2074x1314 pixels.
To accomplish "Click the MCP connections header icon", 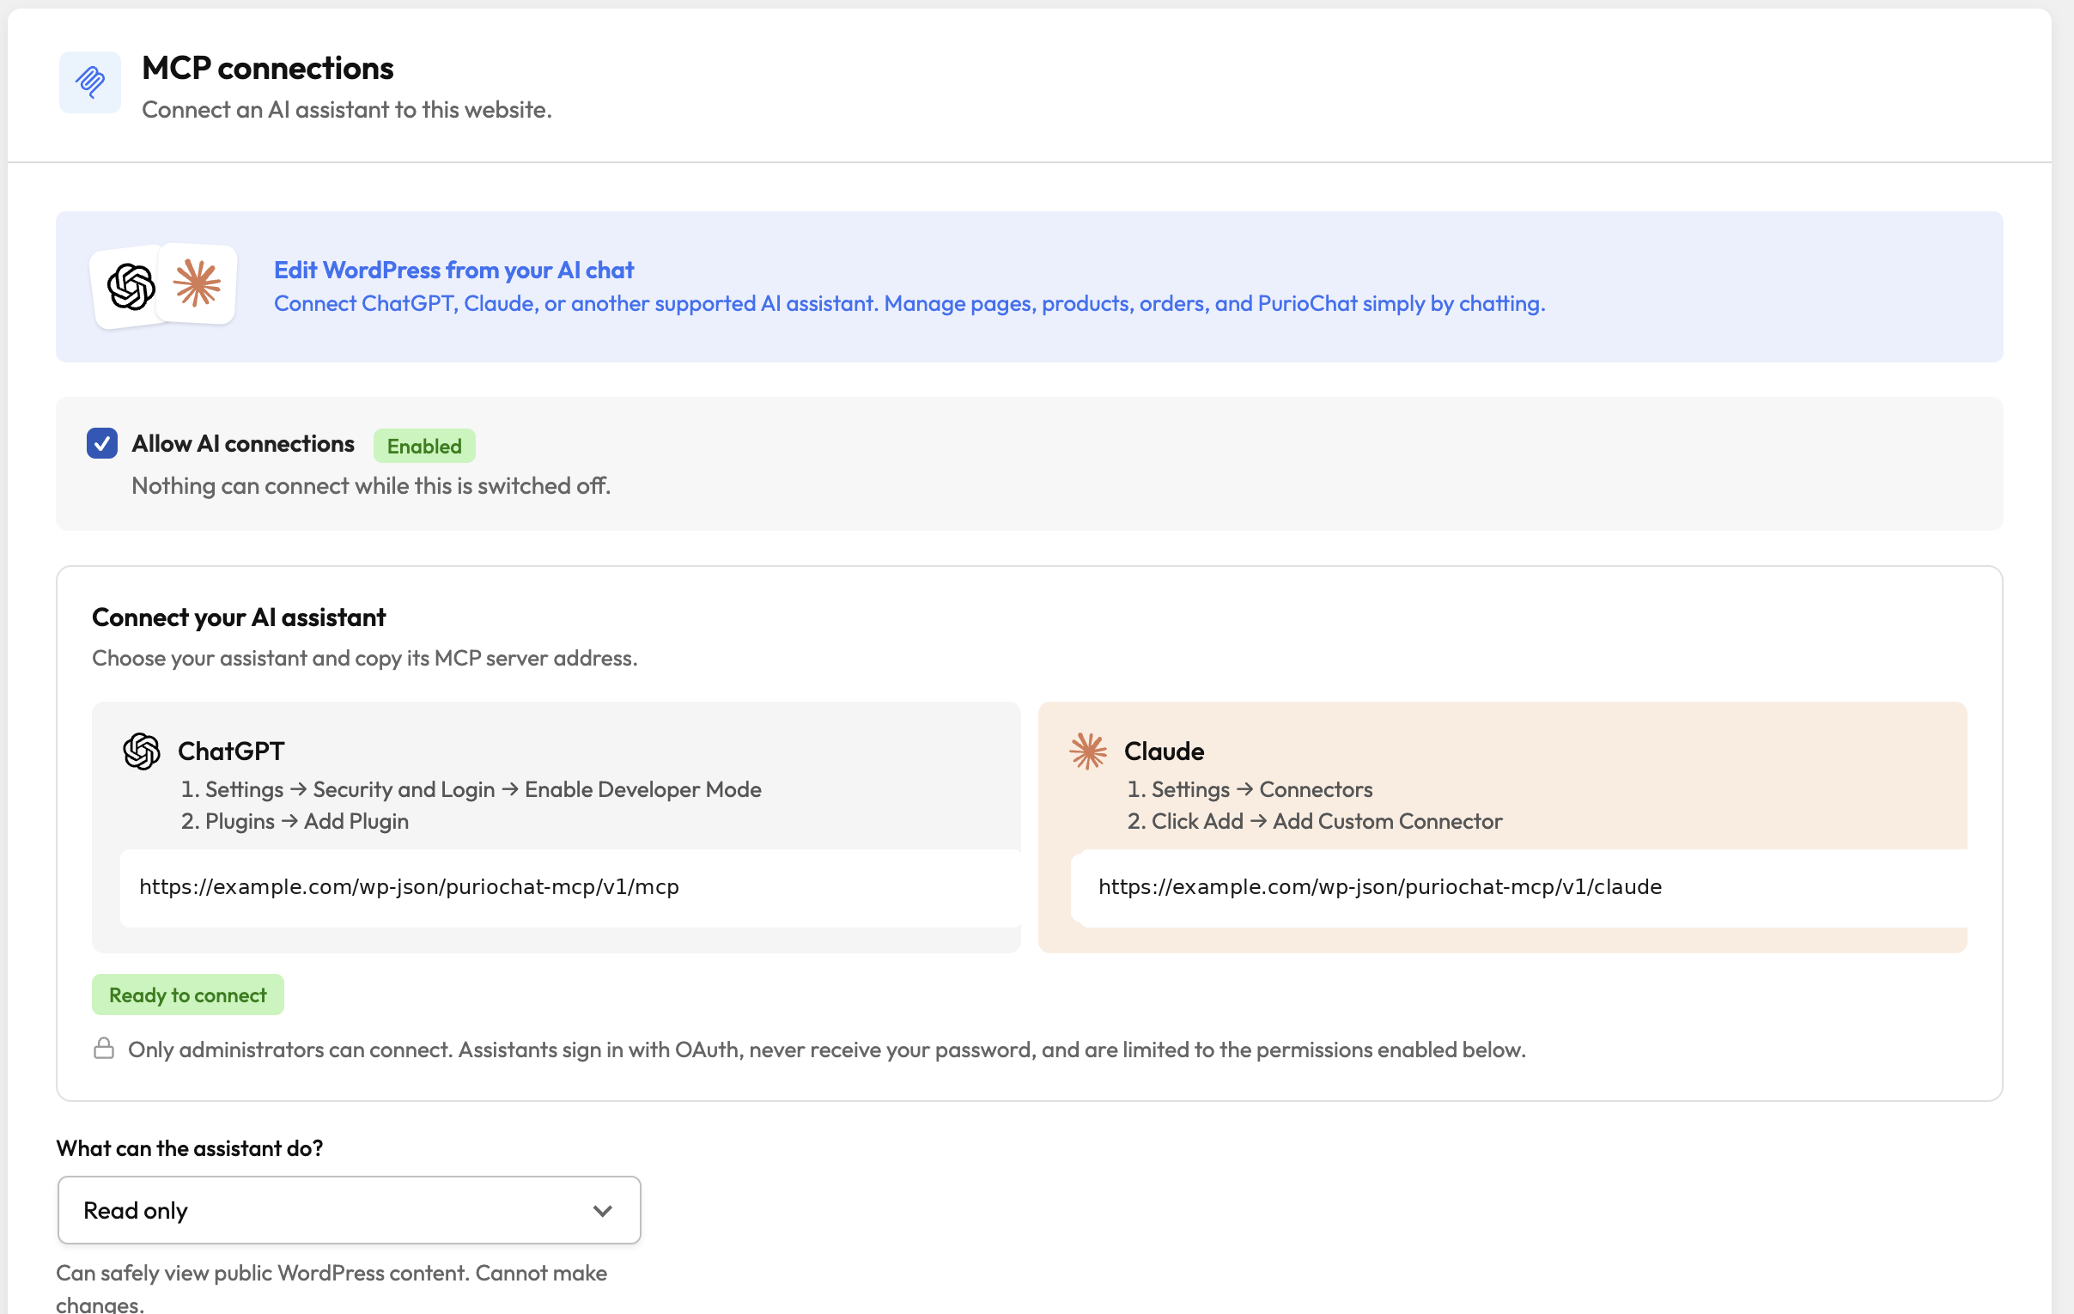I will tap(89, 82).
